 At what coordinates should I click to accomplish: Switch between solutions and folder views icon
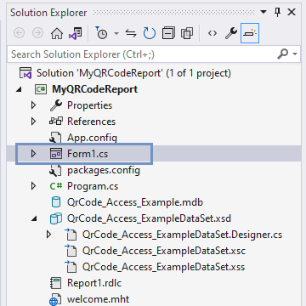click(75, 34)
